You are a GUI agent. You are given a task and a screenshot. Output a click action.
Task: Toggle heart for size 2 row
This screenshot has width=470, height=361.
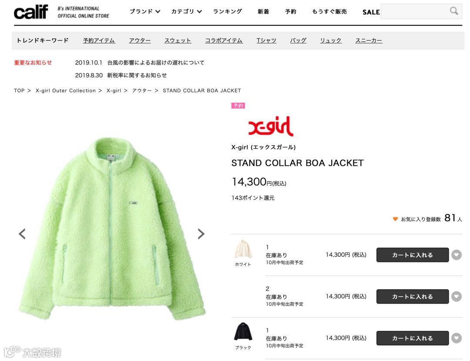(457, 297)
